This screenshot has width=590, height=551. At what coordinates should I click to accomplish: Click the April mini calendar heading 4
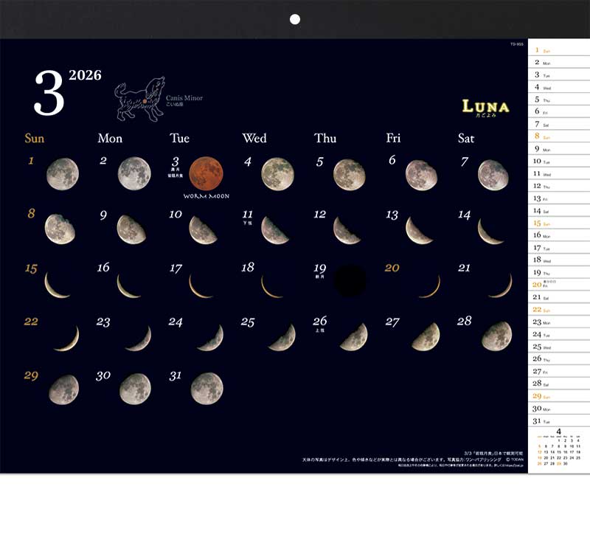(559, 432)
